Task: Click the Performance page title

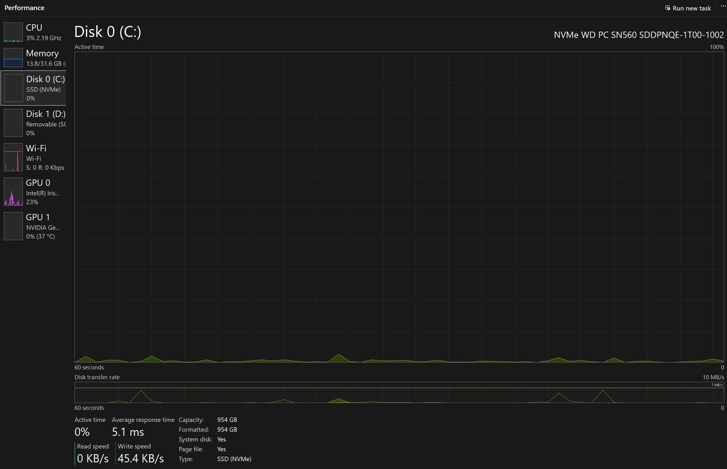Action: click(24, 8)
